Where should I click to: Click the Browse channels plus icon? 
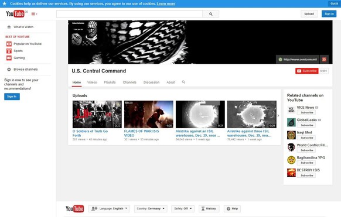(x=9, y=70)
